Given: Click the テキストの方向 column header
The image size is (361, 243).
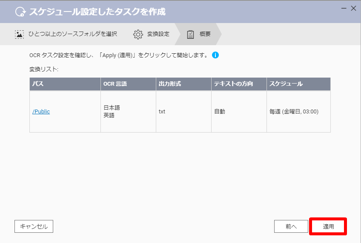Looking at the screenshot, I should [x=239, y=84].
